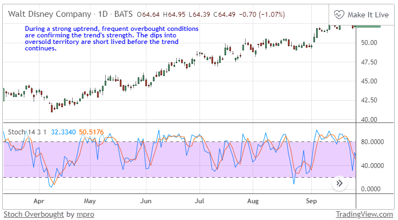Open the TradingView.com link
Screen dimensions: 398x220
(x=364, y=215)
